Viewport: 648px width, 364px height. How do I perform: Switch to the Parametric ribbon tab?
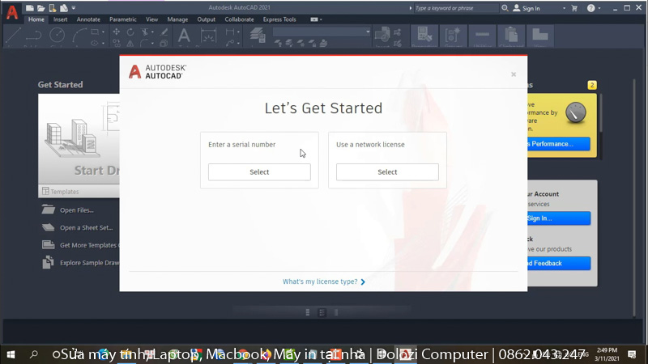click(x=123, y=19)
